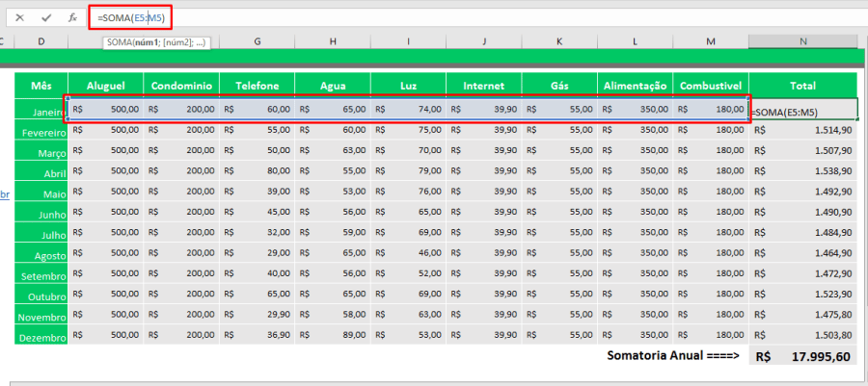
Task: Click Dezembro Telefone value 36,90
Action: tap(258, 335)
